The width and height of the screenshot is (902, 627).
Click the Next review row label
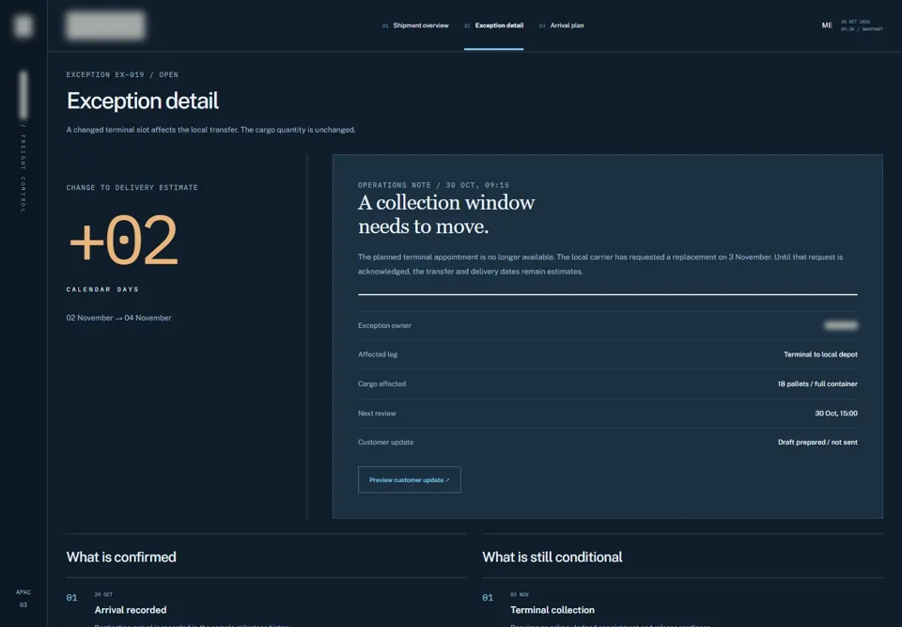[x=377, y=414]
